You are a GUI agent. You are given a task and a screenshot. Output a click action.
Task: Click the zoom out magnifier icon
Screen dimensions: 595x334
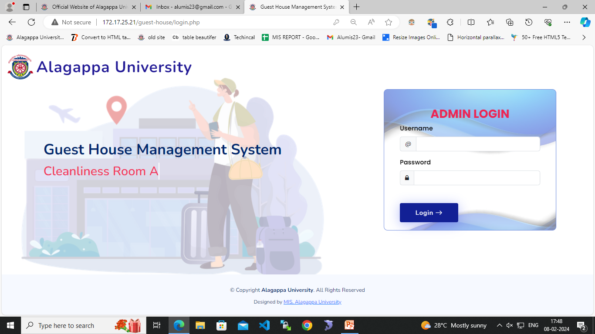click(x=354, y=22)
